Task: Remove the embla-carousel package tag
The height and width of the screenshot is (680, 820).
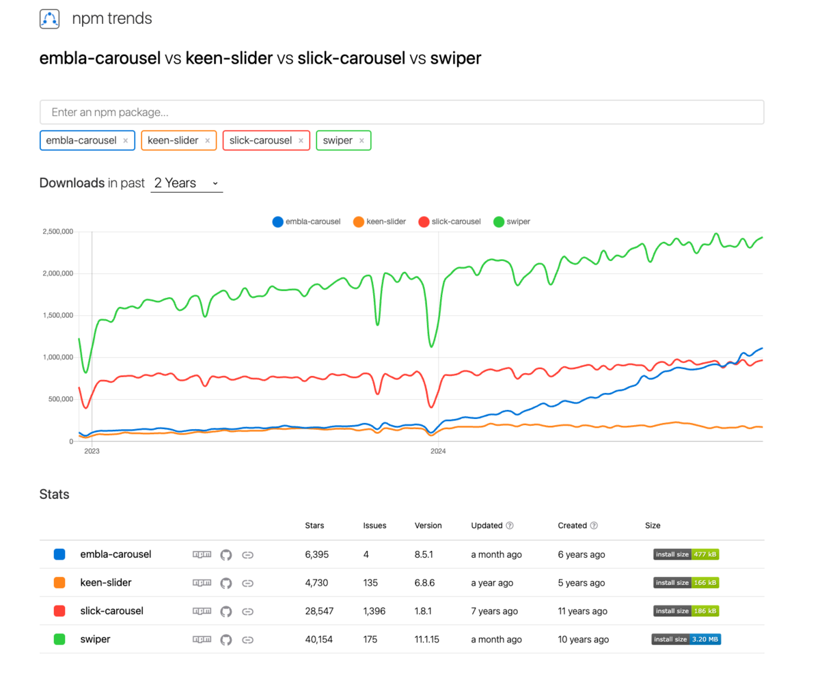Action: [x=125, y=141]
